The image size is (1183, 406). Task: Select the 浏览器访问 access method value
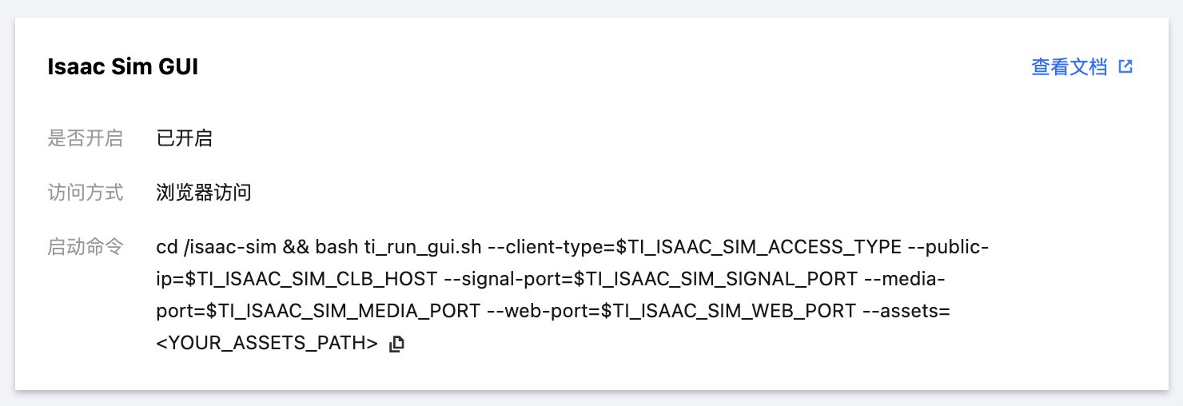(x=204, y=193)
